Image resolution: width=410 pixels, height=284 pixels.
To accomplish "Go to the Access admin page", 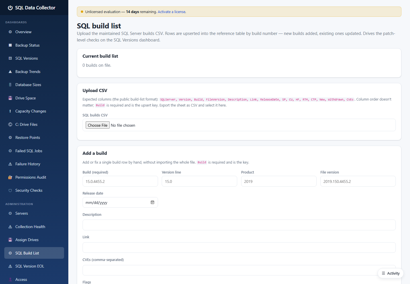I will (x=34, y=279).
